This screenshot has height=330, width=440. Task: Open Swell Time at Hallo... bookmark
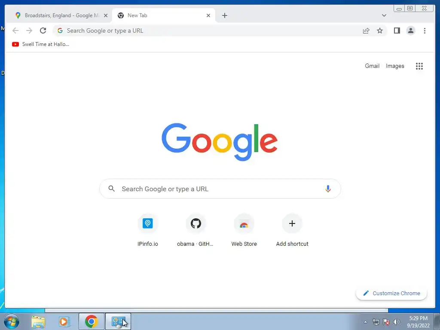point(40,44)
